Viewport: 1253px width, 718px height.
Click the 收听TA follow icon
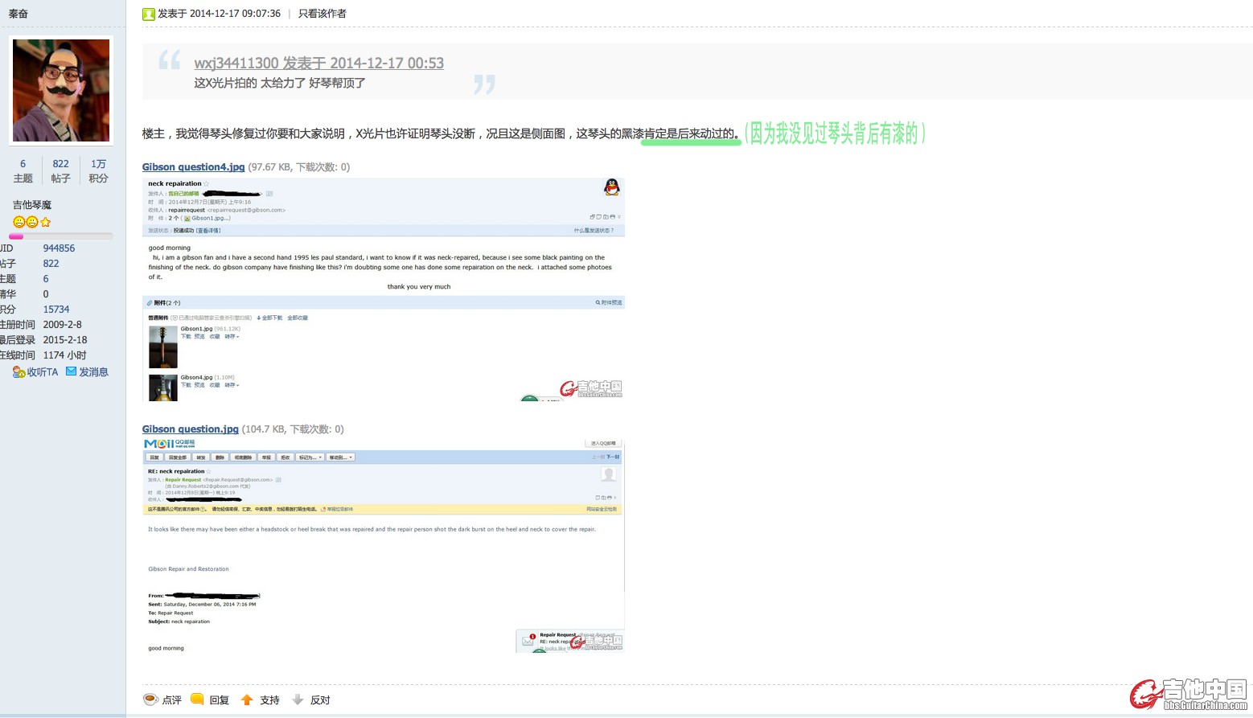pyautogui.click(x=18, y=372)
